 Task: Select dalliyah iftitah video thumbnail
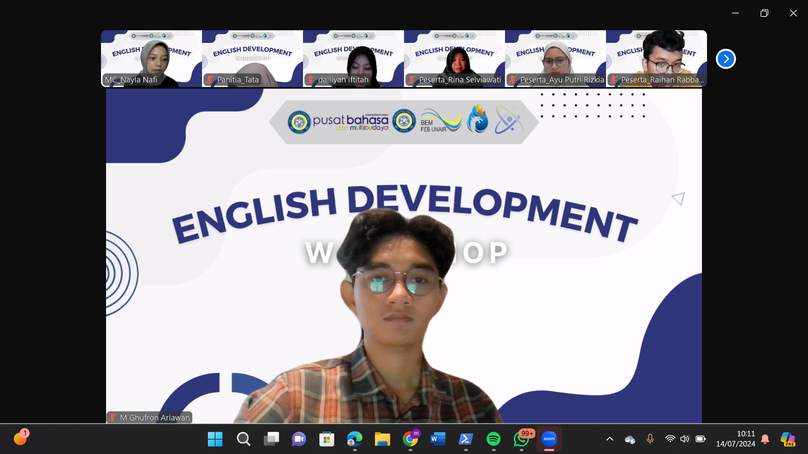click(x=353, y=59)
